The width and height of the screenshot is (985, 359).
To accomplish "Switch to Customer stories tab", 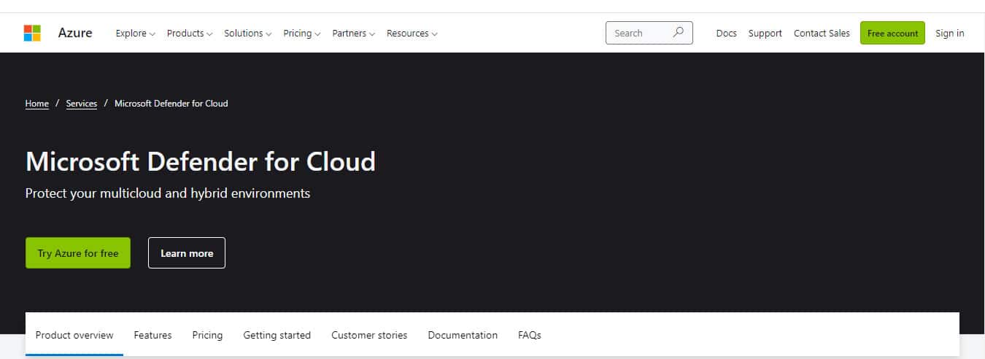I will (x=369, y=335).
